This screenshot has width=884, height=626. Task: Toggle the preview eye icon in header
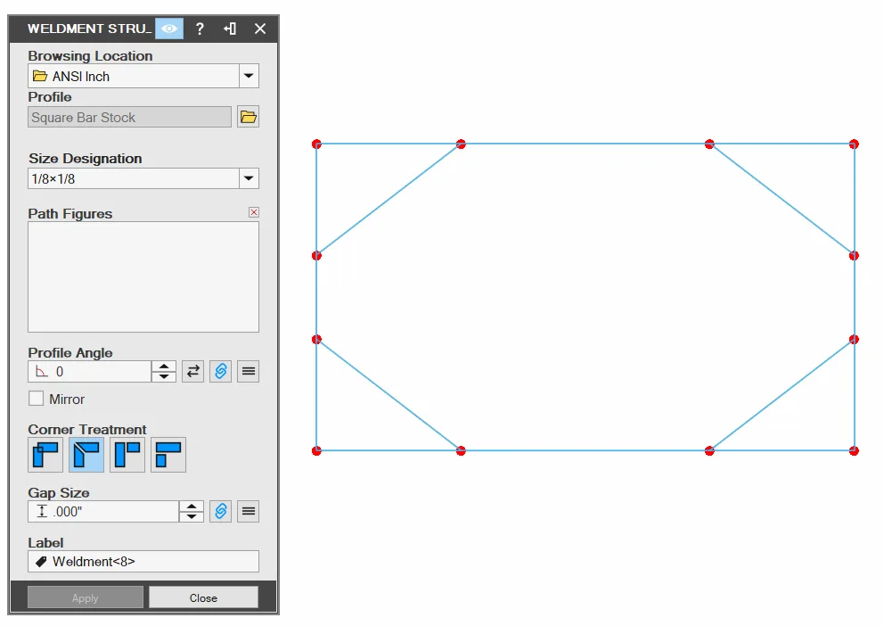tap(169, 29)
